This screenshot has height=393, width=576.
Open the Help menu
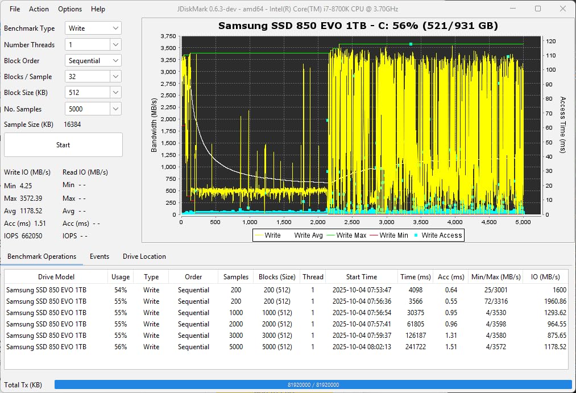(98, 9)
